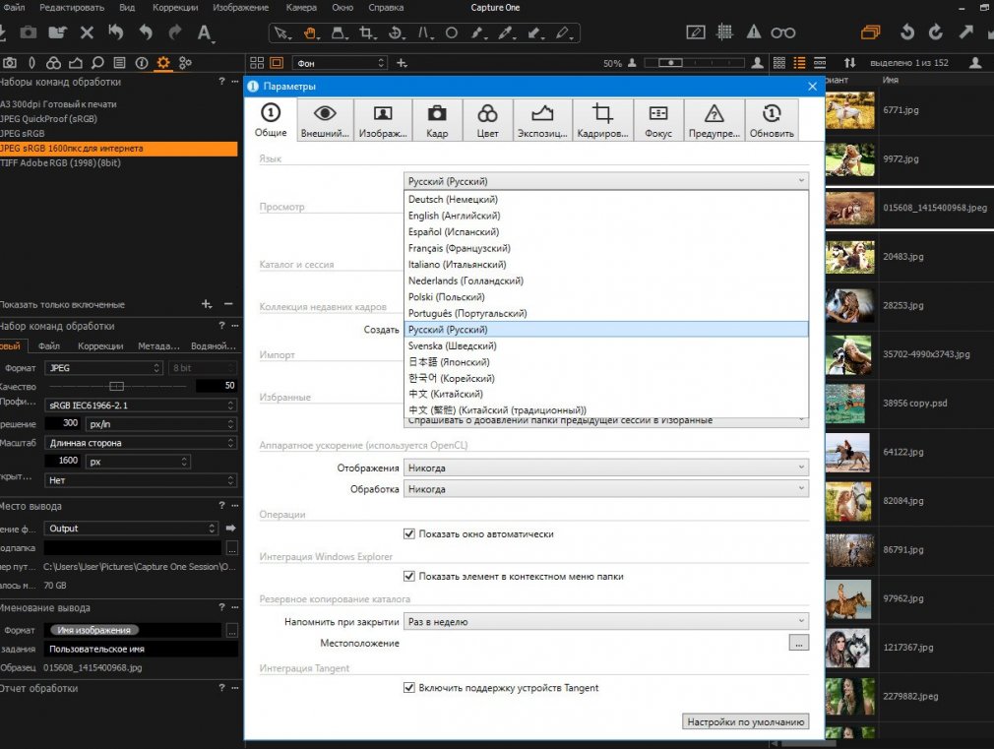Open the batch gears tool tab

[185, 63]
